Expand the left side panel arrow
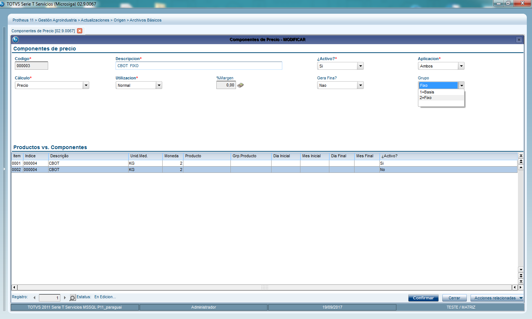 click(x=4, y=169)
